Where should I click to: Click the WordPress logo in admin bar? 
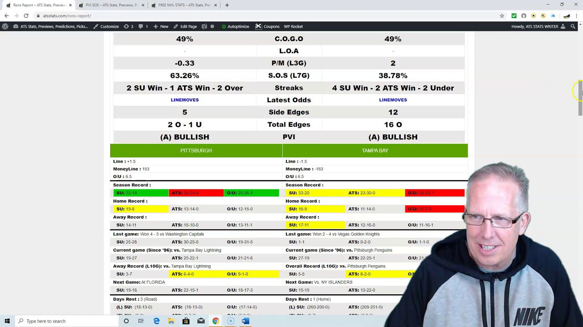[x=5, y=26]
